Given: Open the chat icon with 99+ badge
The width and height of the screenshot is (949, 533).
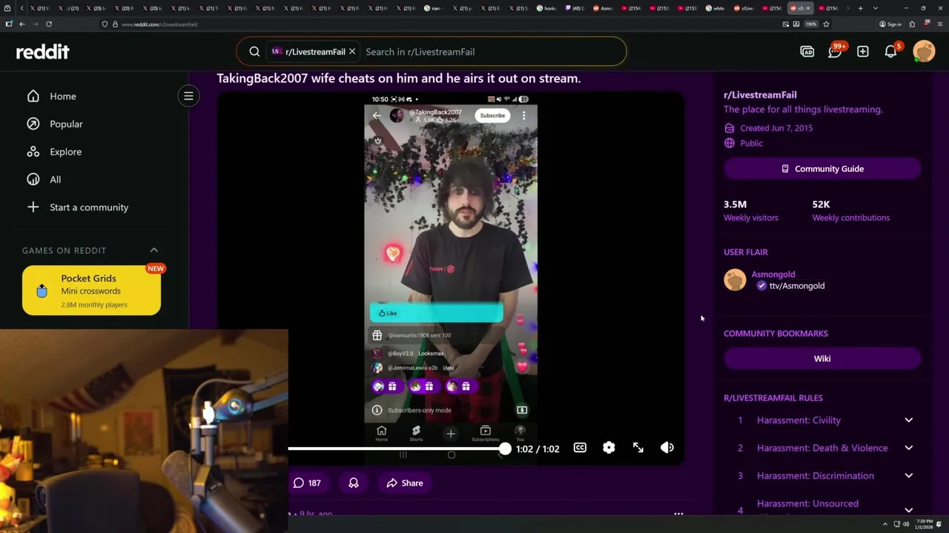Looking at the screenshot, I should click(x=835, y=52).
